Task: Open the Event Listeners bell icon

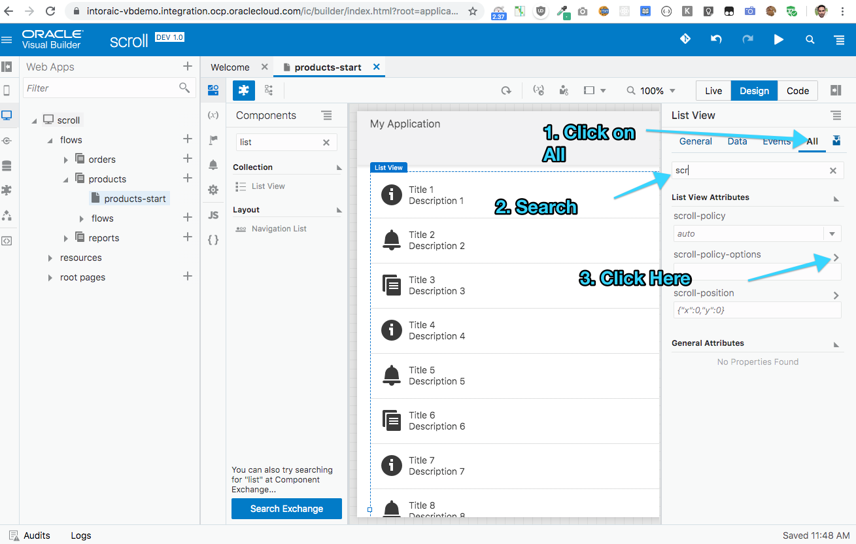Action: pyautogui.click(x=213, y=165)
